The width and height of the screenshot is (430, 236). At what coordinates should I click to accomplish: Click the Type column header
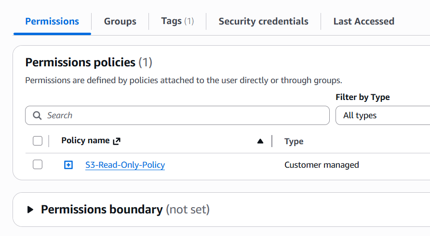coord(294,141)
